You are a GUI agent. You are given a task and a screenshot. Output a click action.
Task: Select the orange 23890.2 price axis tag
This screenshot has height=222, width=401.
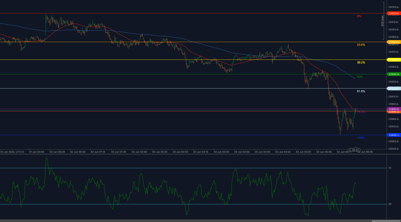(394, 112)
